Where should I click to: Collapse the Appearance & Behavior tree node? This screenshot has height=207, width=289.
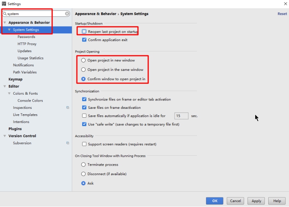point(5,23)
